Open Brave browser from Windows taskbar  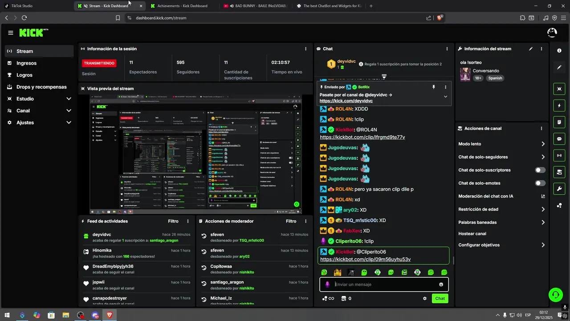[110, 315]
